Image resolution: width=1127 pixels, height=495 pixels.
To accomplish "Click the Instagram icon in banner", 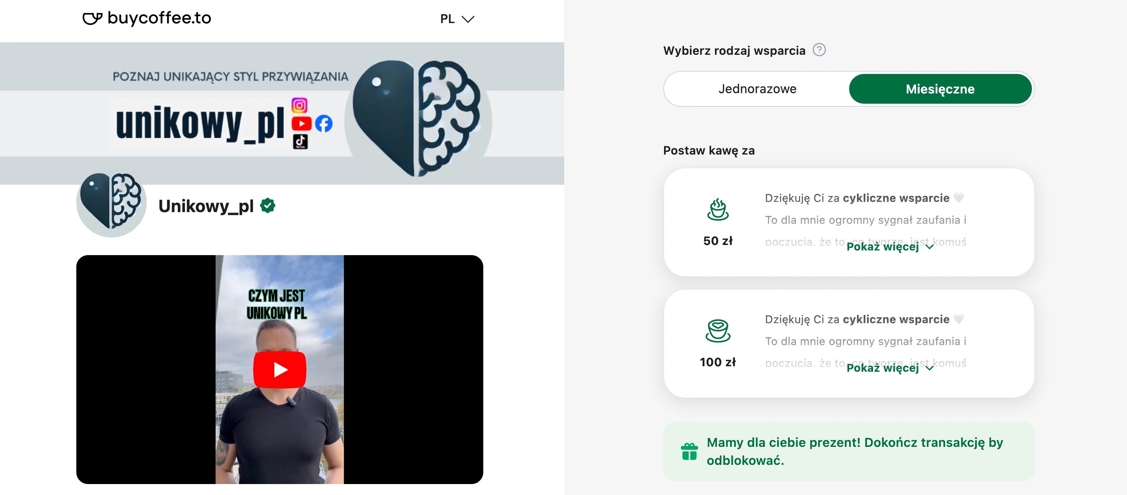I will pyautogui.click(x=300, y=106).
